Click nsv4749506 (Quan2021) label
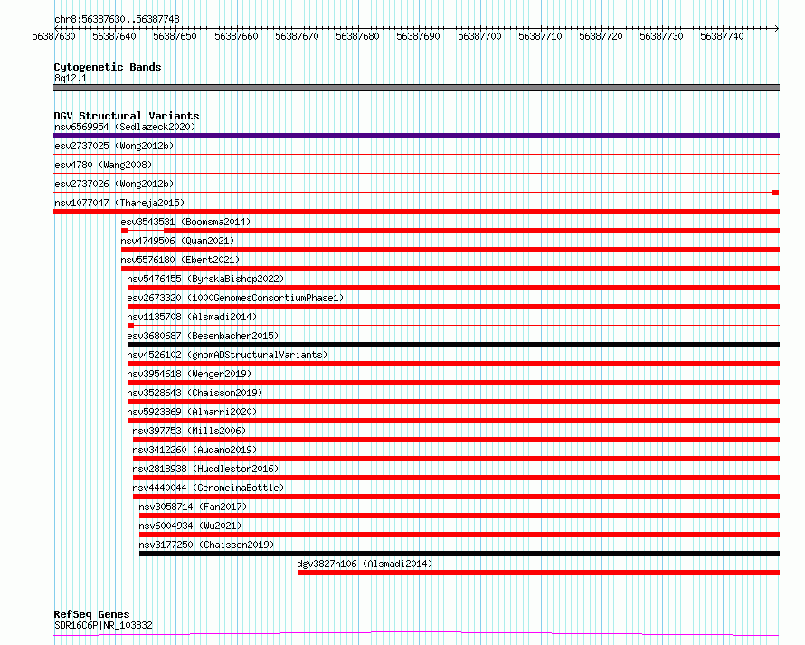 pos(177,241)
